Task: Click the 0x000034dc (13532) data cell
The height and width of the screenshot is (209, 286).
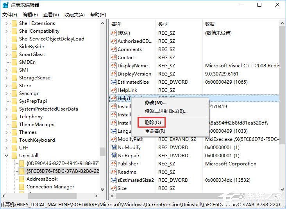Action: (228, 180)
